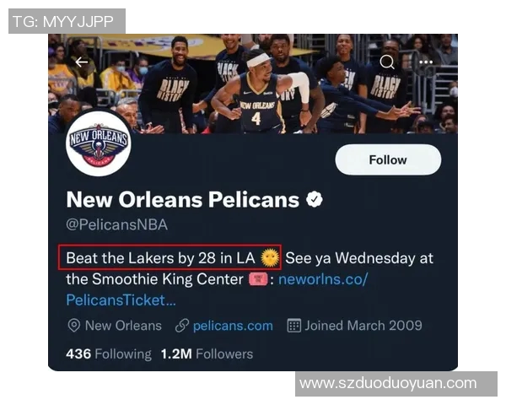Viewport: 506px width, 405px height.
Task: Open the three-dot more options menu
Action: [426, 62]
